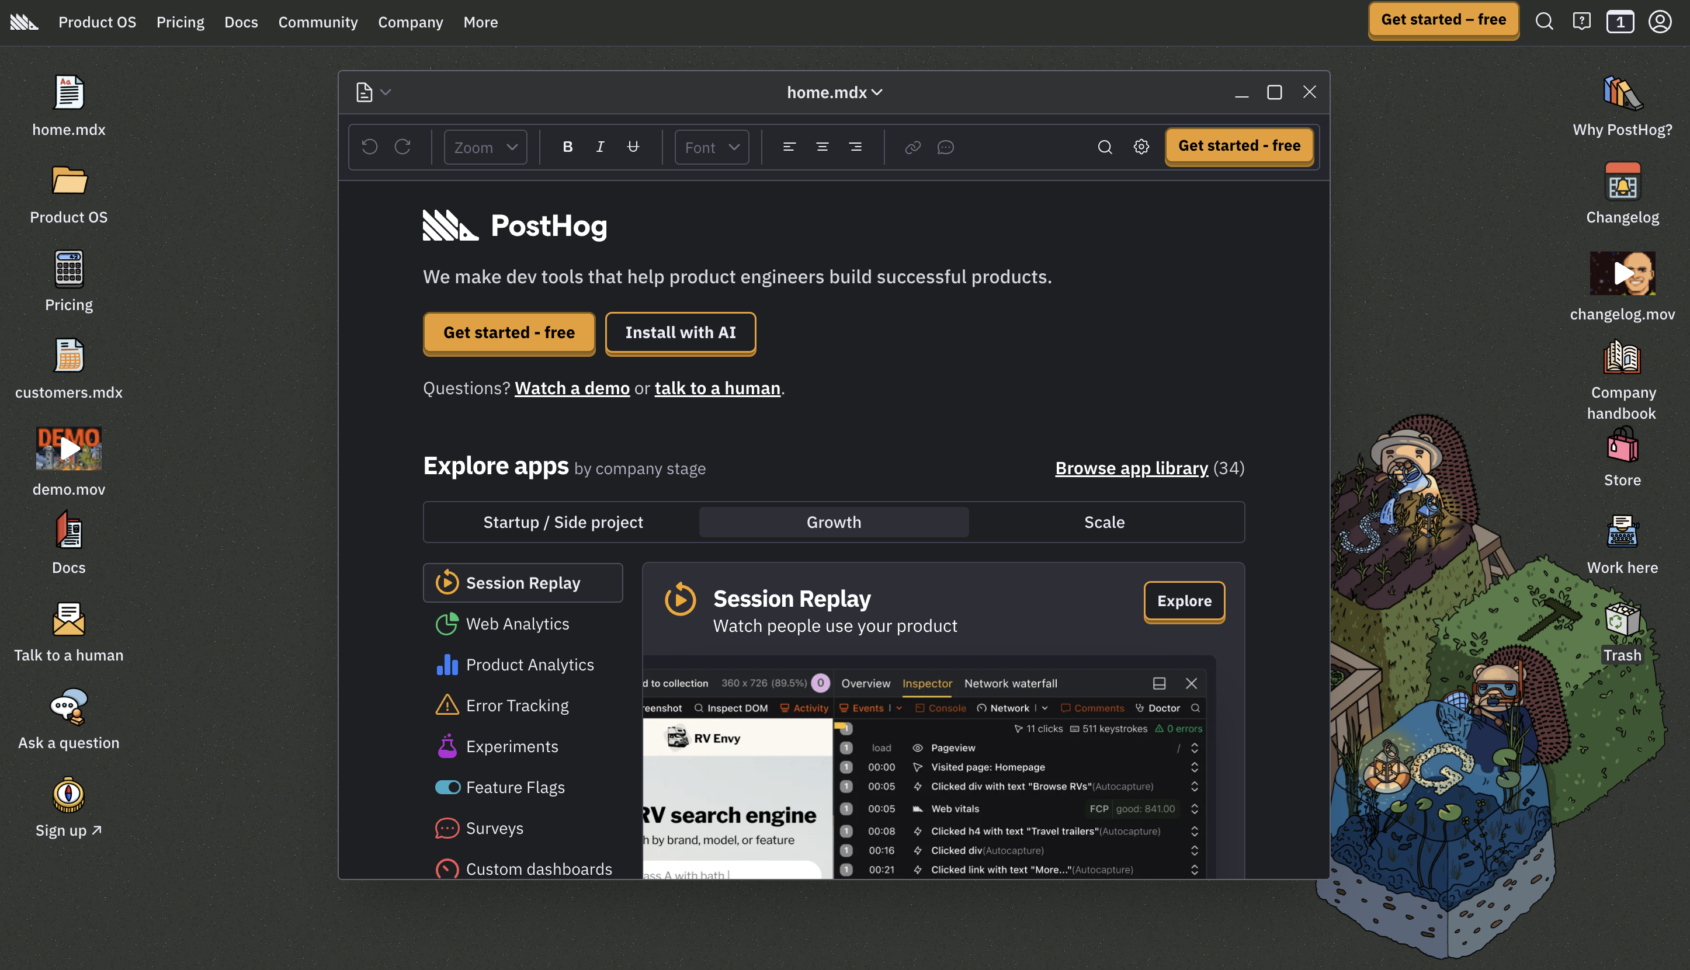The width and height of the screenshot is (1690, 970).
Task: Align text to the right
Action: [x=855, y=147]
